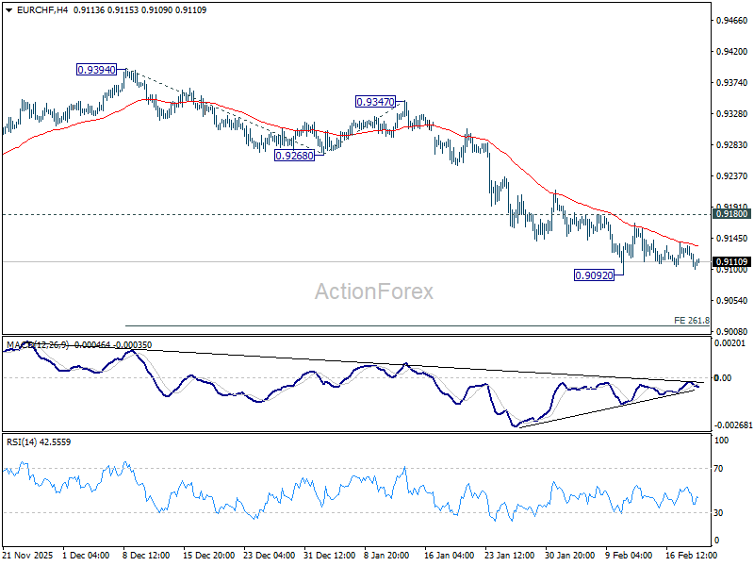The image size is (754, 566).
Task: Click the 23 Dec 04:00 time label
Action: 270,555
